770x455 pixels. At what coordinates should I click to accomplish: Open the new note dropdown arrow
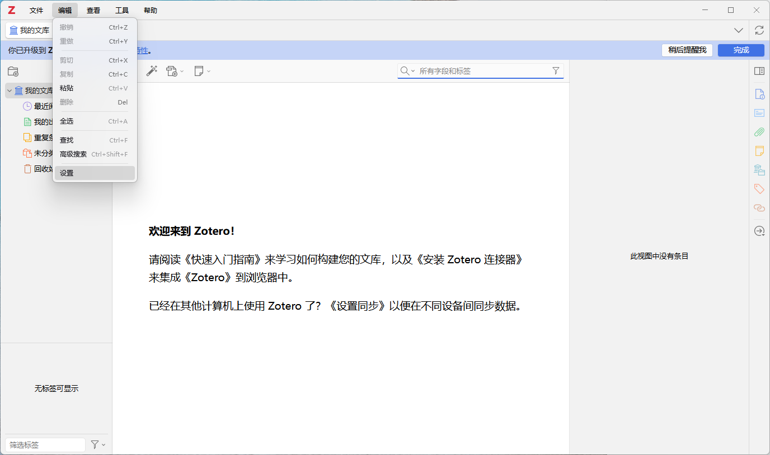point(209,72)
